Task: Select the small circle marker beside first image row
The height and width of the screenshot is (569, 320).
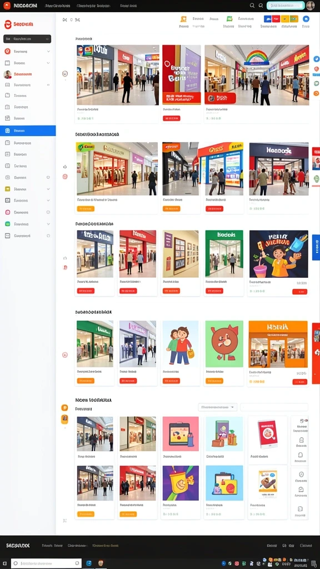Action: click(x=65, y=74)
